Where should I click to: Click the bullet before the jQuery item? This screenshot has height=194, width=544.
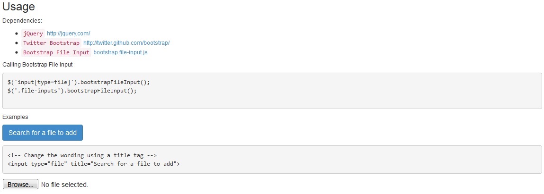(17, 34)
